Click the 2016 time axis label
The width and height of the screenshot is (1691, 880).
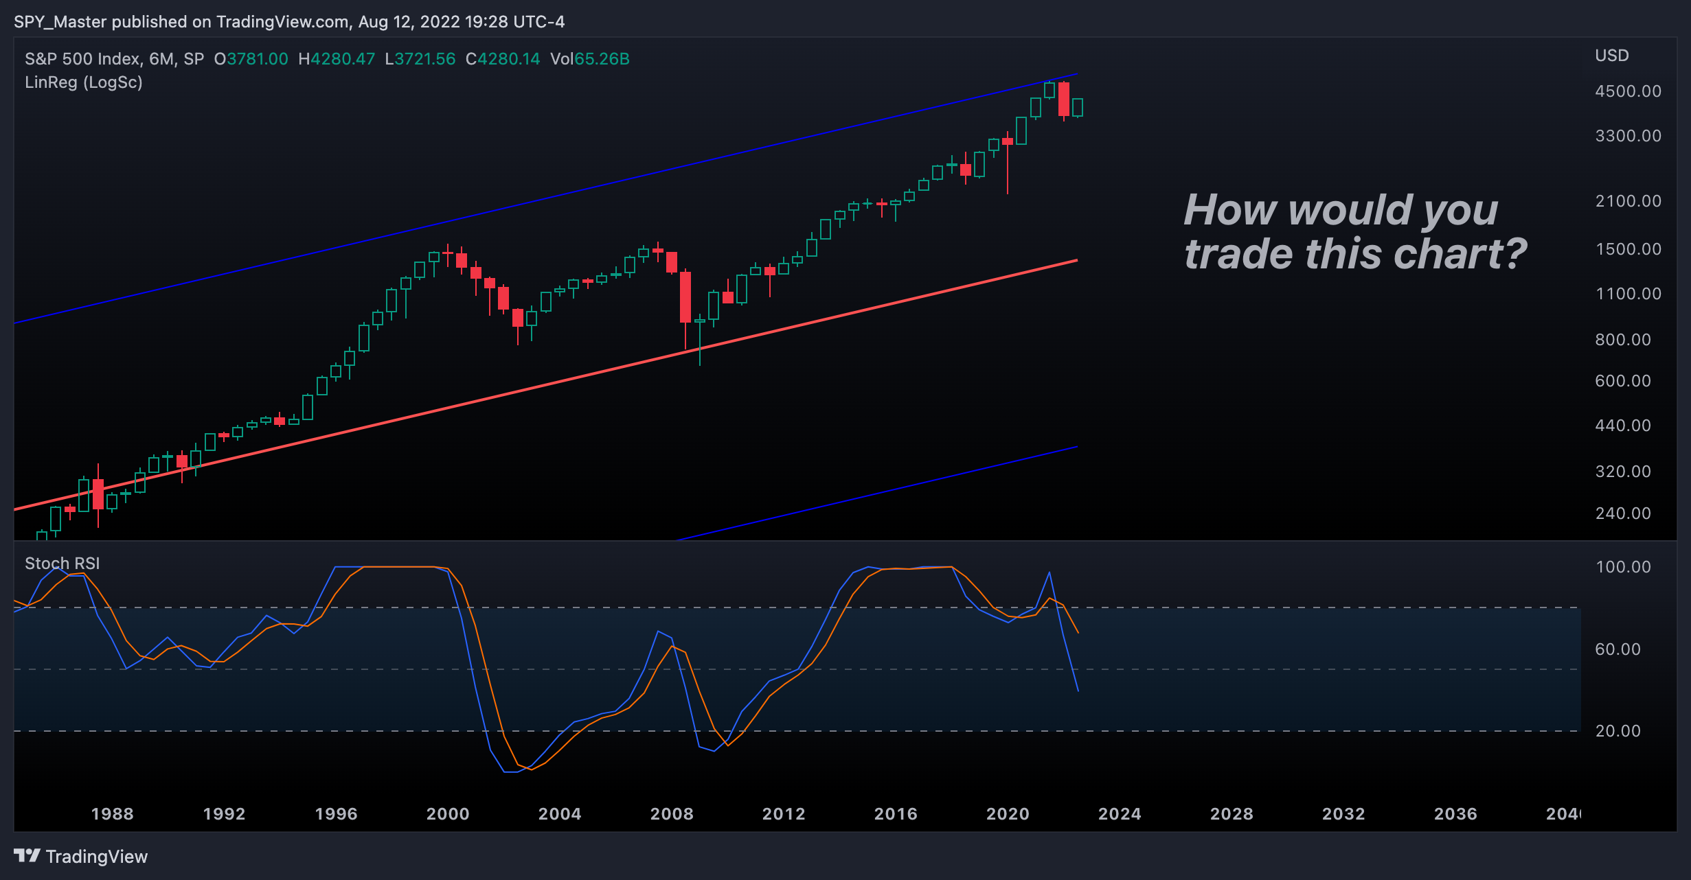click(896, 814)
